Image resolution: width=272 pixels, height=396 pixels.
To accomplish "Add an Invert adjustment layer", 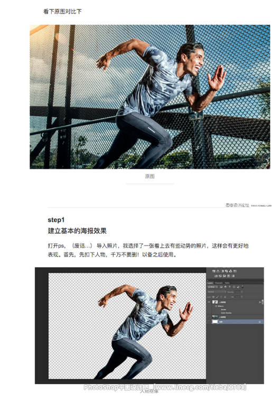I will click(216, 276).
